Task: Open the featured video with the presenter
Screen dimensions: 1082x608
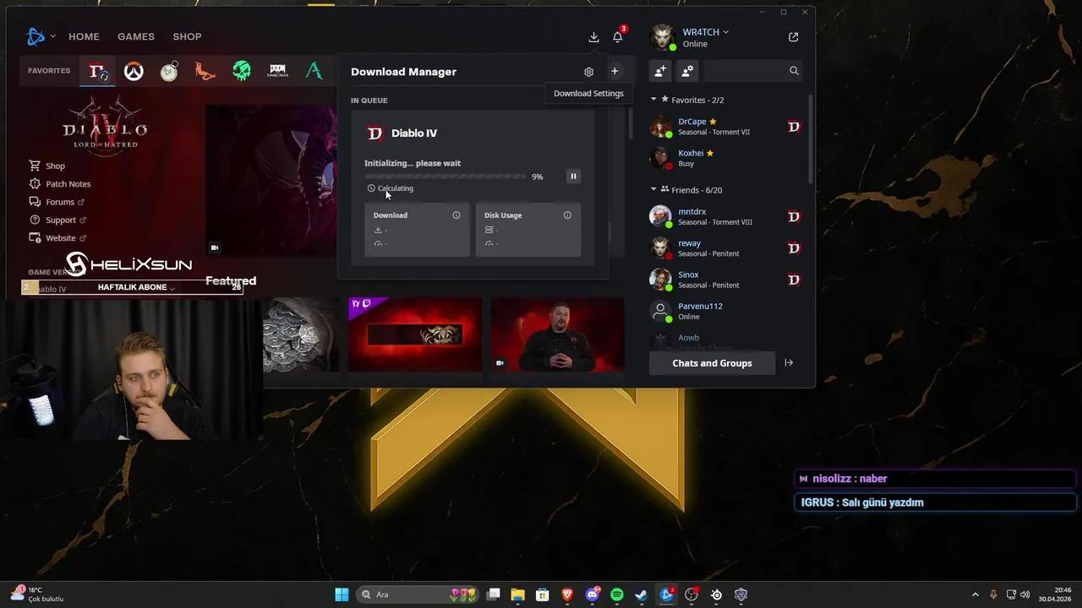Action: (557, 334)
